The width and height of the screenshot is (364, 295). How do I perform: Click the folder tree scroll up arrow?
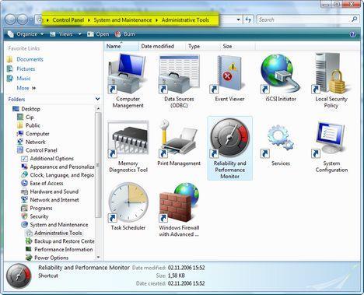click(98, 108)
